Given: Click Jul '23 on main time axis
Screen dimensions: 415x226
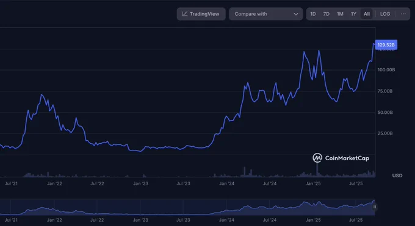Looking at the screenshot, I should [183, 183].
